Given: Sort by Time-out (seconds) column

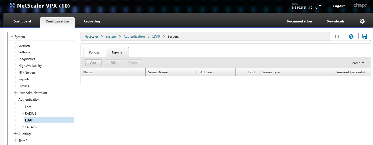Looking at the screenshot, I should click(338, 72).
